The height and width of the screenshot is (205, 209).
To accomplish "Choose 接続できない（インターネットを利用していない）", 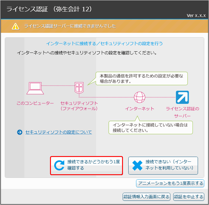I will pos(163,165).
